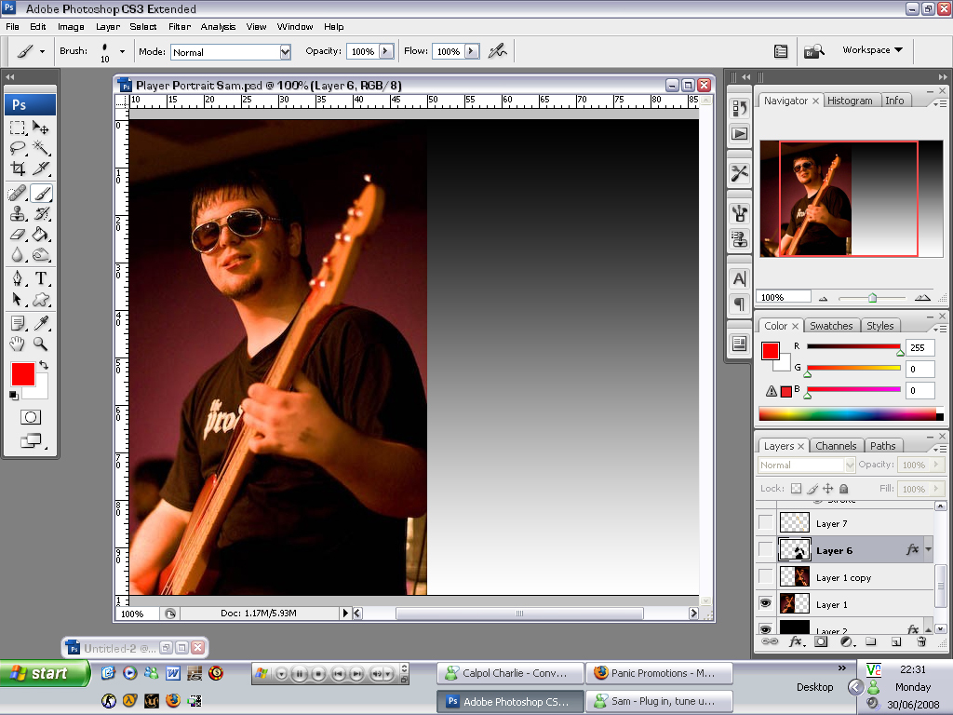Delete layer using the trash icon
The image size is (953, 715).
click(x=921, y=641)
